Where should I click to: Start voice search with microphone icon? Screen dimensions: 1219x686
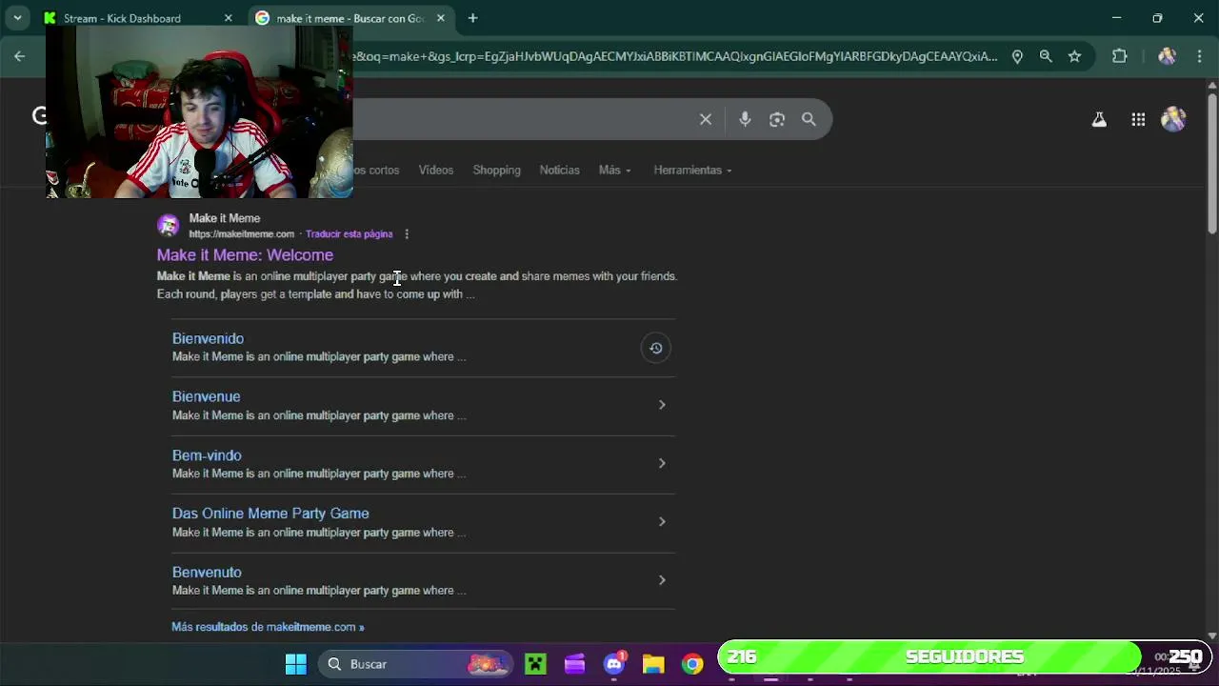click(x=745, y=119)
